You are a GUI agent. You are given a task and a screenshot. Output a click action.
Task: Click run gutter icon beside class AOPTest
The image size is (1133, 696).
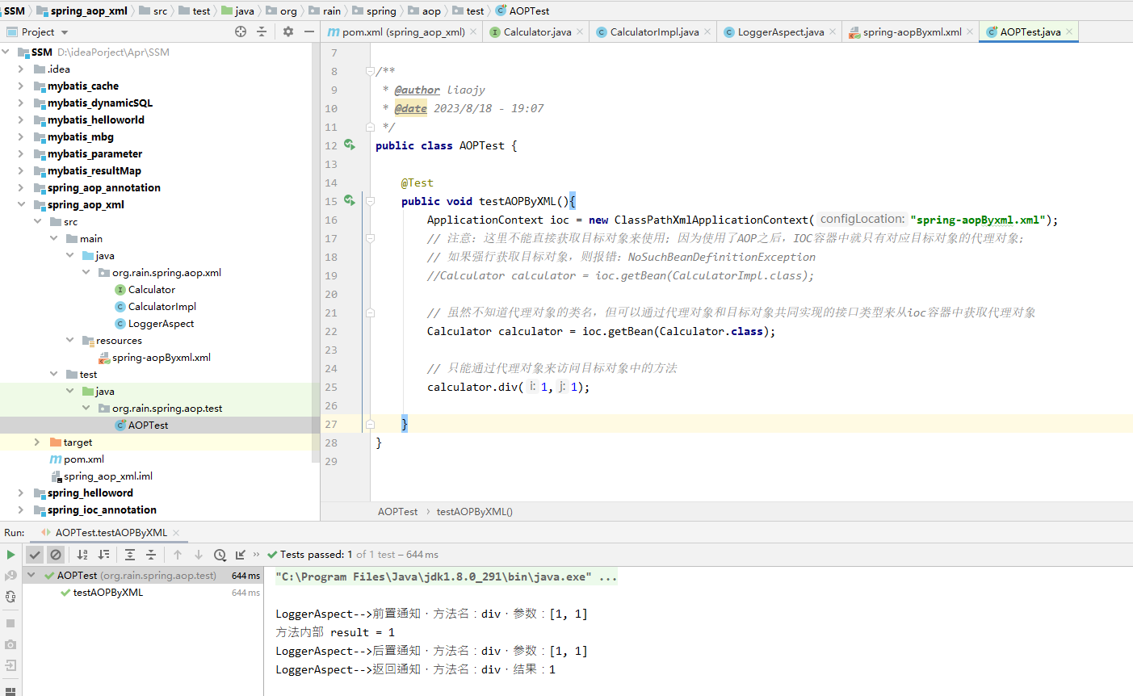point(350,145)
